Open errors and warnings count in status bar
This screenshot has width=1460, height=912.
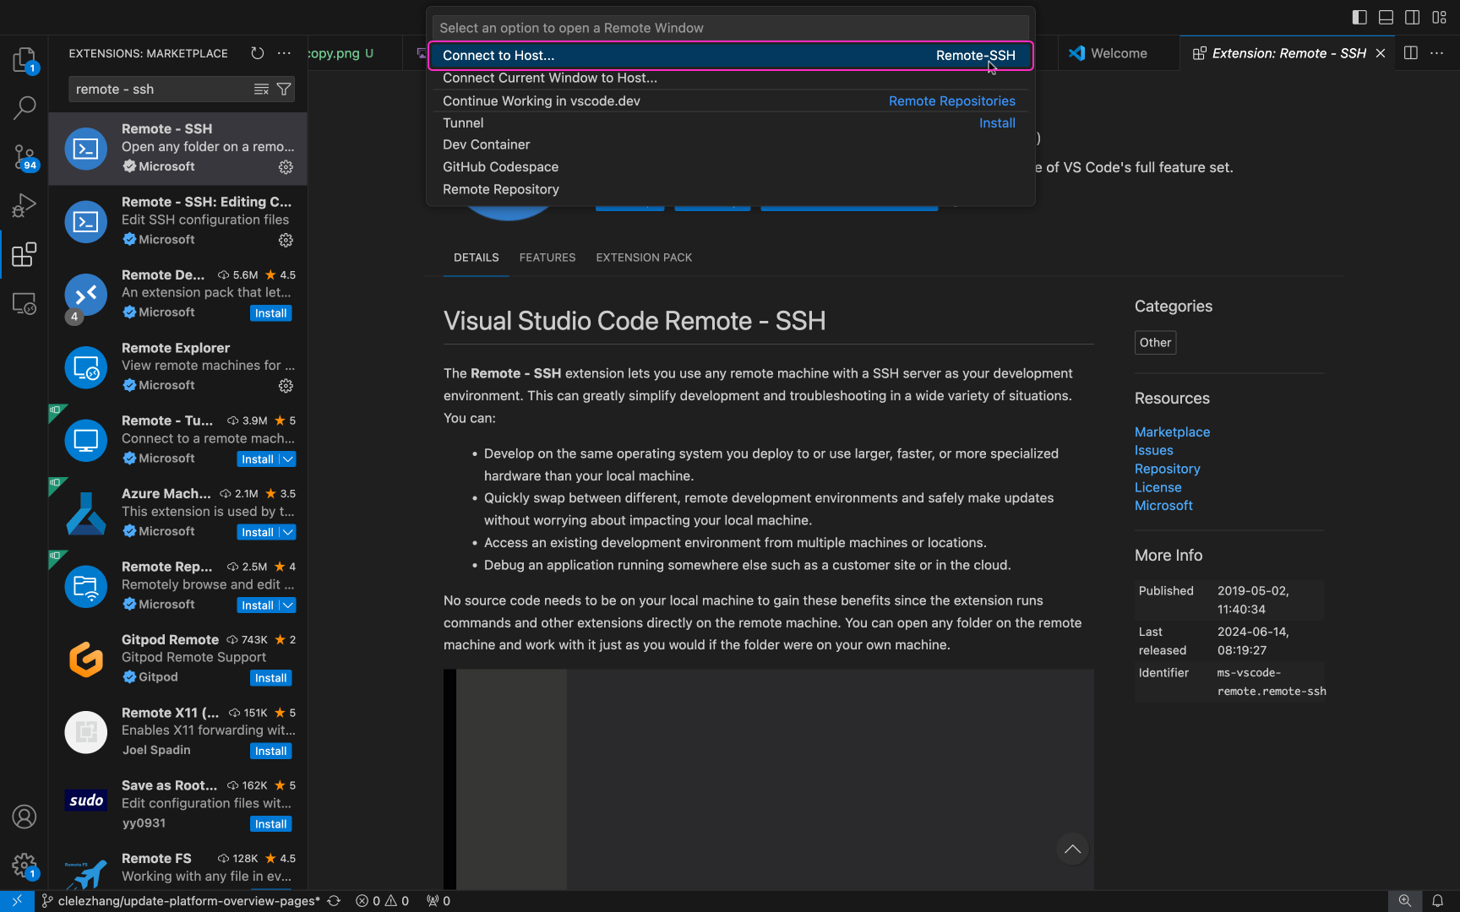coord(383,901)
